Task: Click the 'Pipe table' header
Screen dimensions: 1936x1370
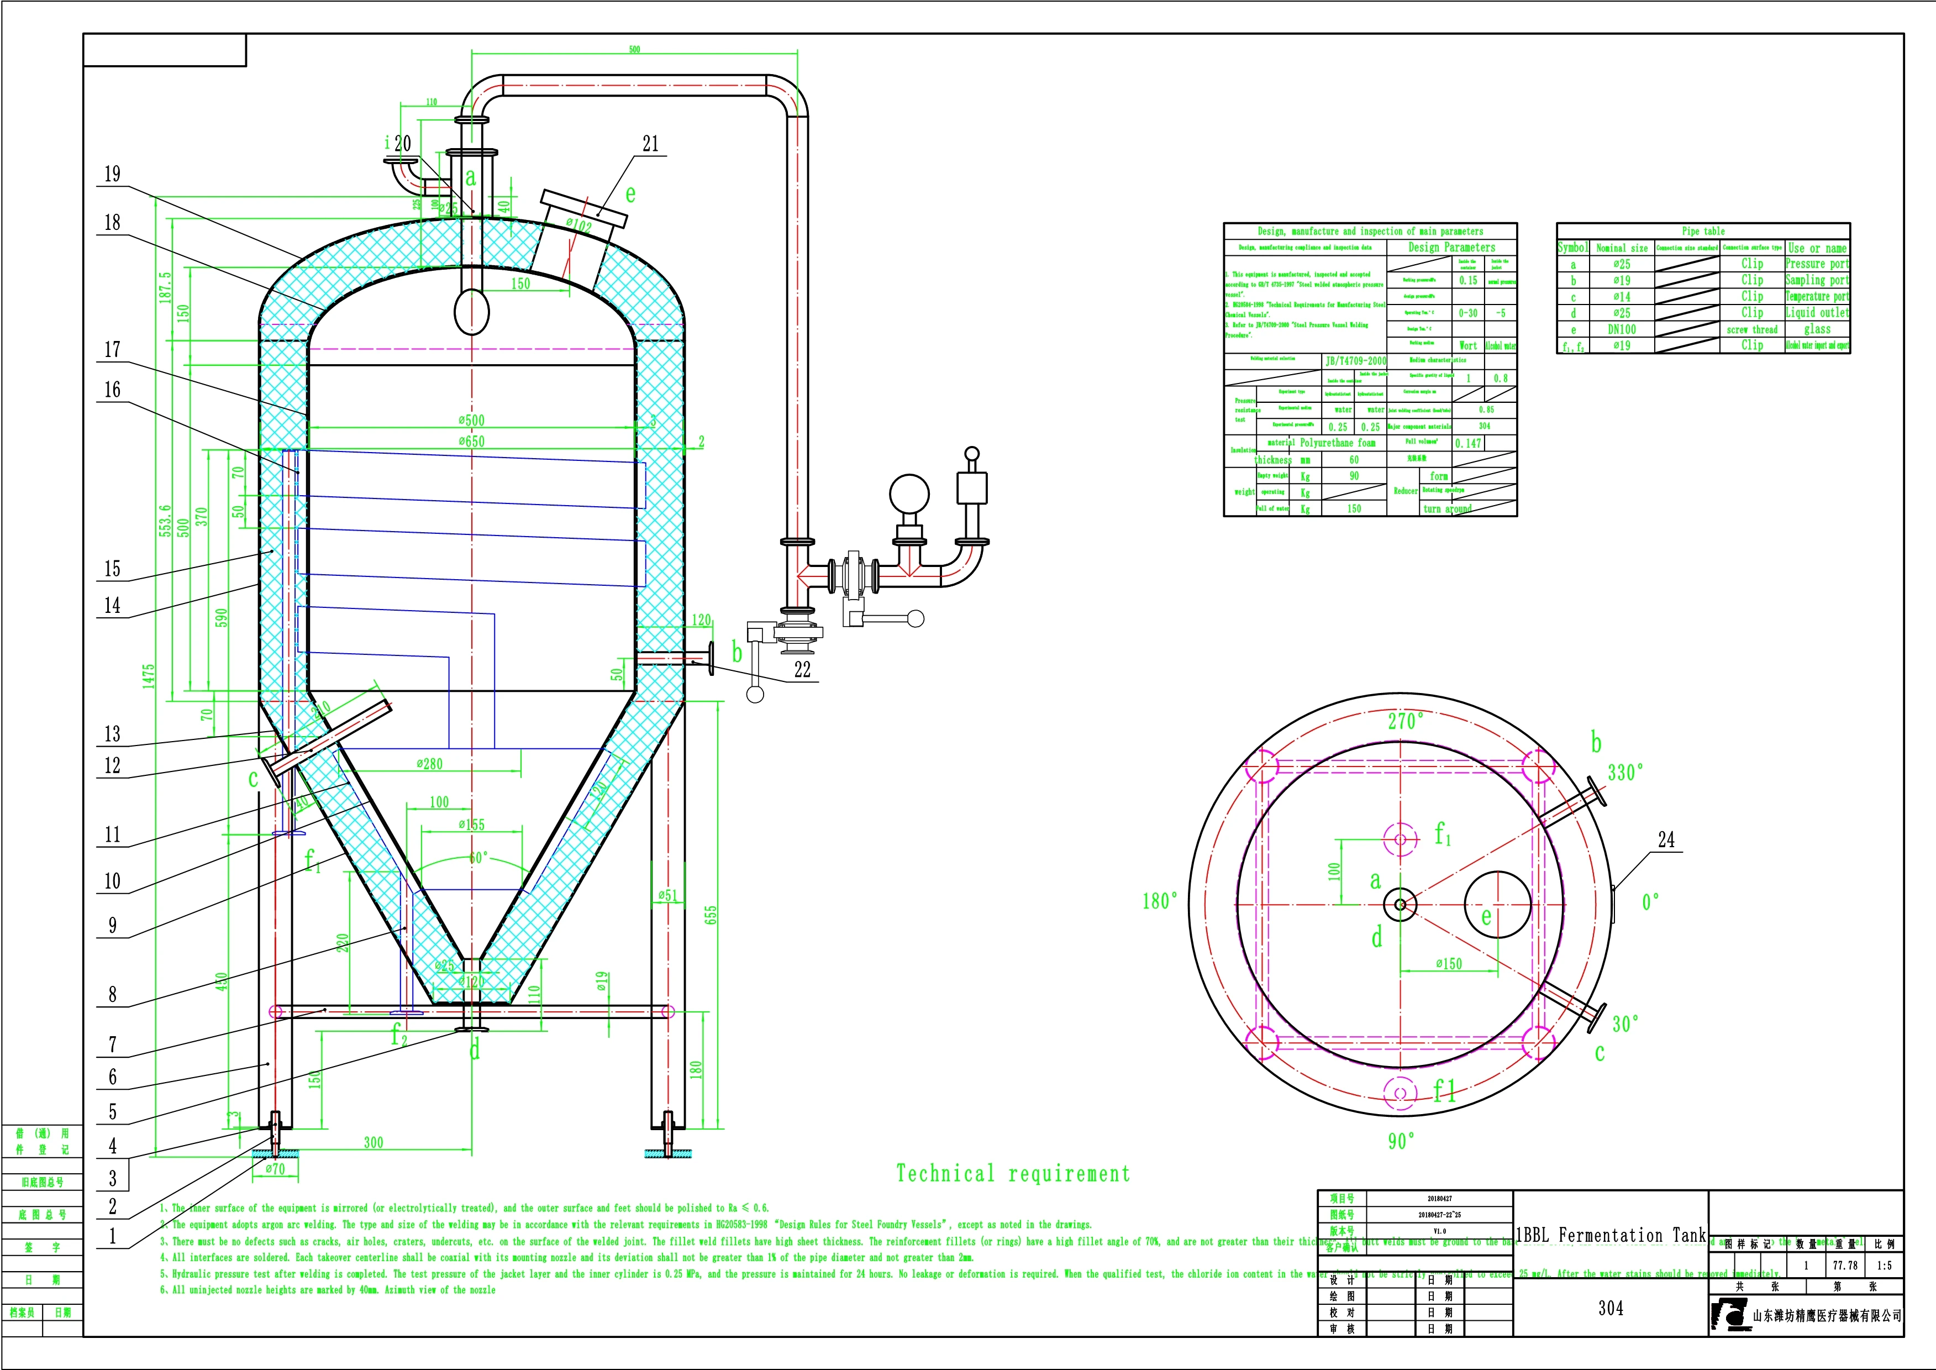Action: [1703, 231]
